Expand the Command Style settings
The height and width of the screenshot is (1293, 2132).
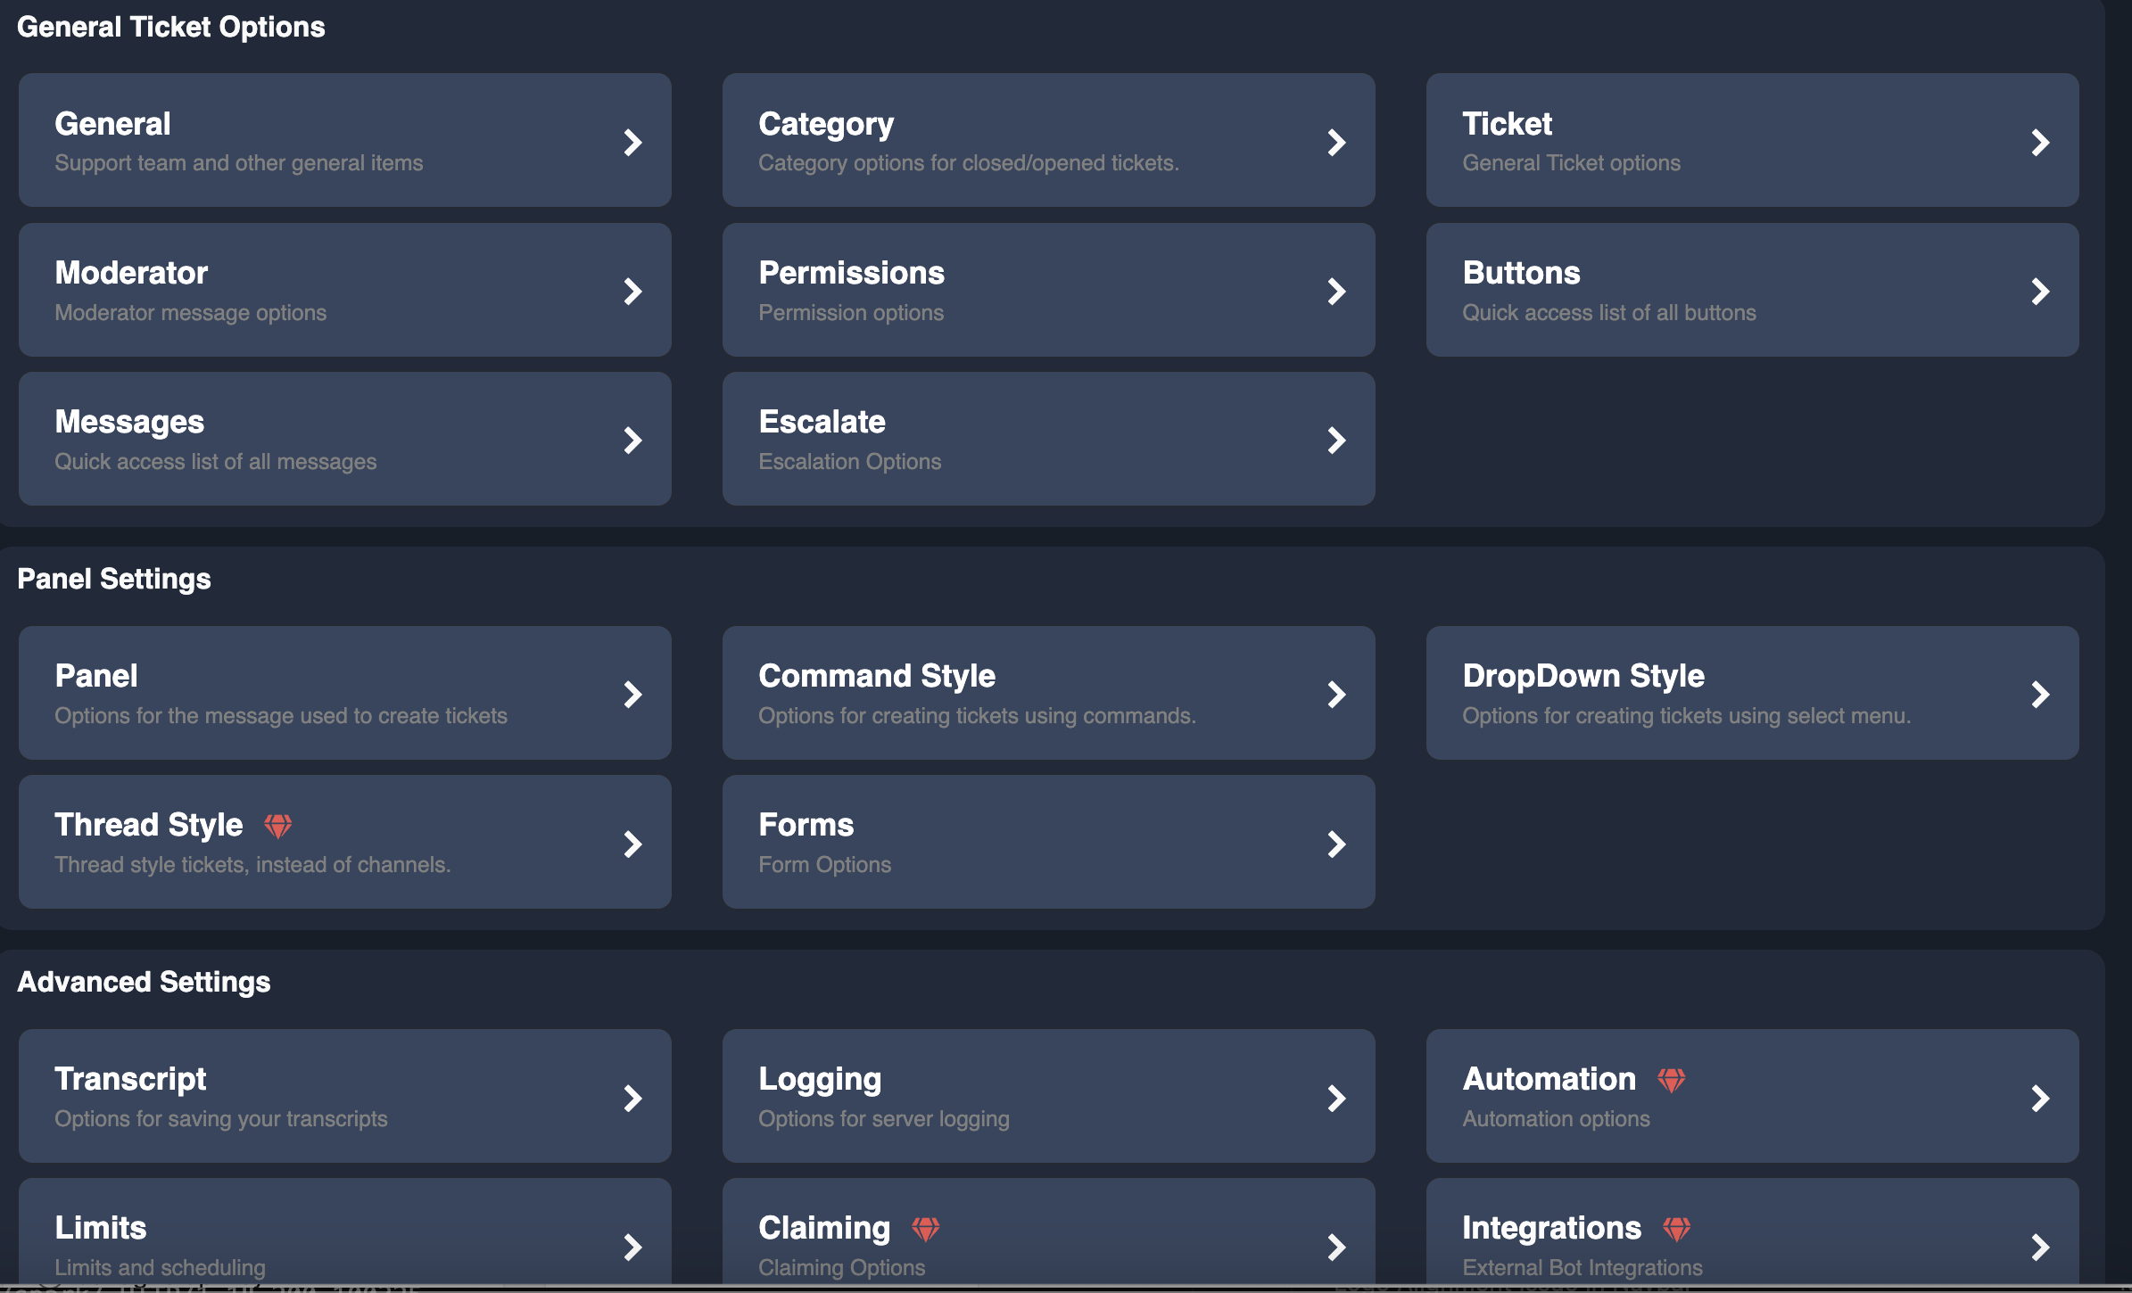(x=1048, y=693)
